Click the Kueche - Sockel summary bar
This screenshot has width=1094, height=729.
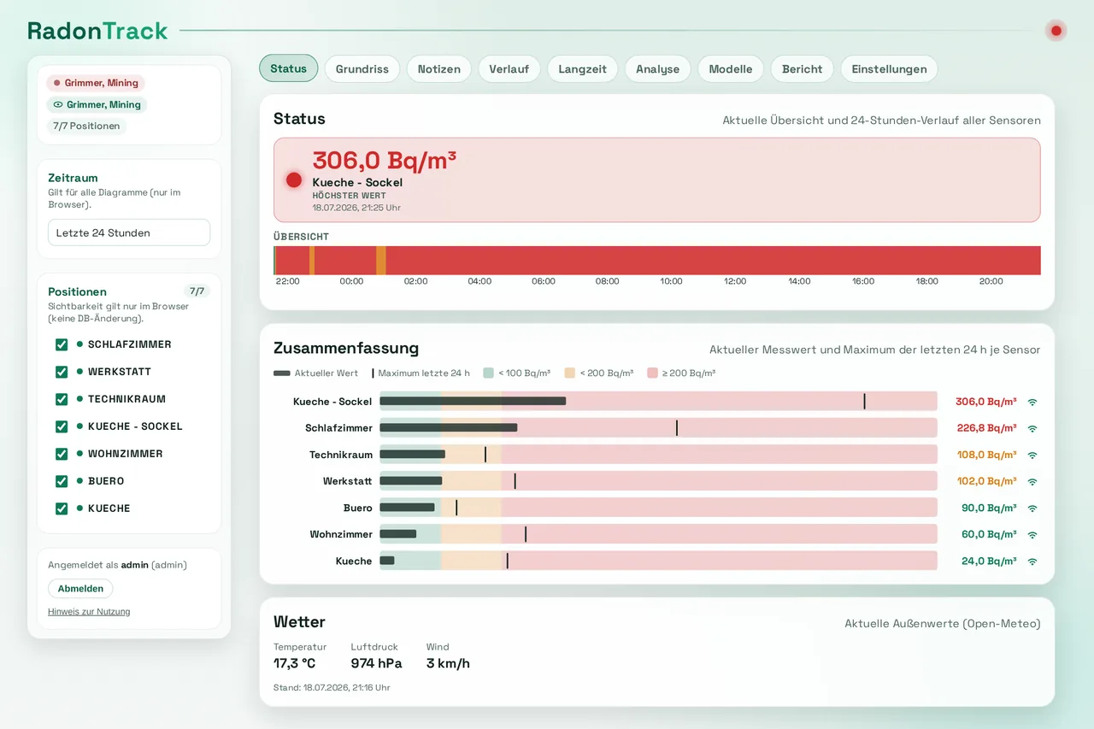click(x=658, y=402)
